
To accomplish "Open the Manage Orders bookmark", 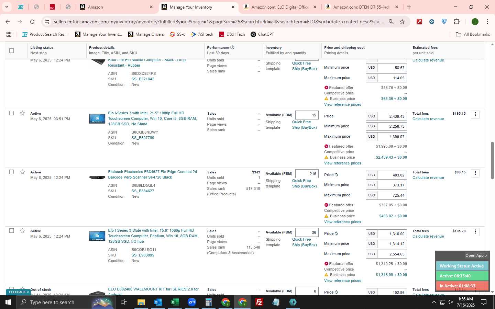I will click(146, 34).
